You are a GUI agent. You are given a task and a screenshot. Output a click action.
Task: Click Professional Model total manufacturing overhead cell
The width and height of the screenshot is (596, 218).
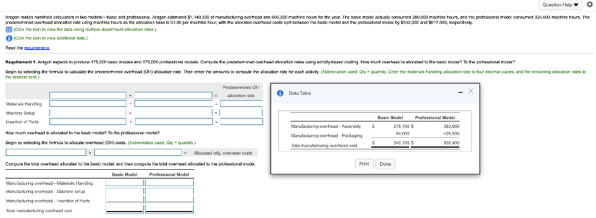[169, 209]
